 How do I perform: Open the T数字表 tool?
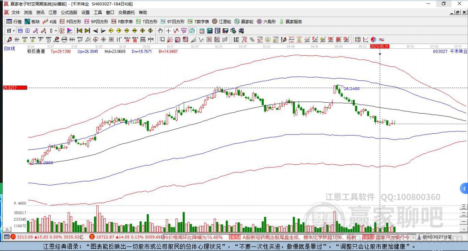[198, 21]
